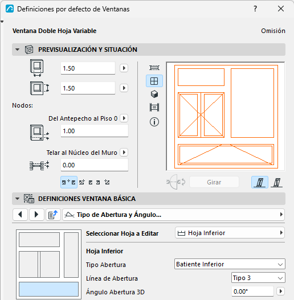Choose the section view filmstrip icon
The height and width of the screenshot is (300, 294).
click(154, 107)
